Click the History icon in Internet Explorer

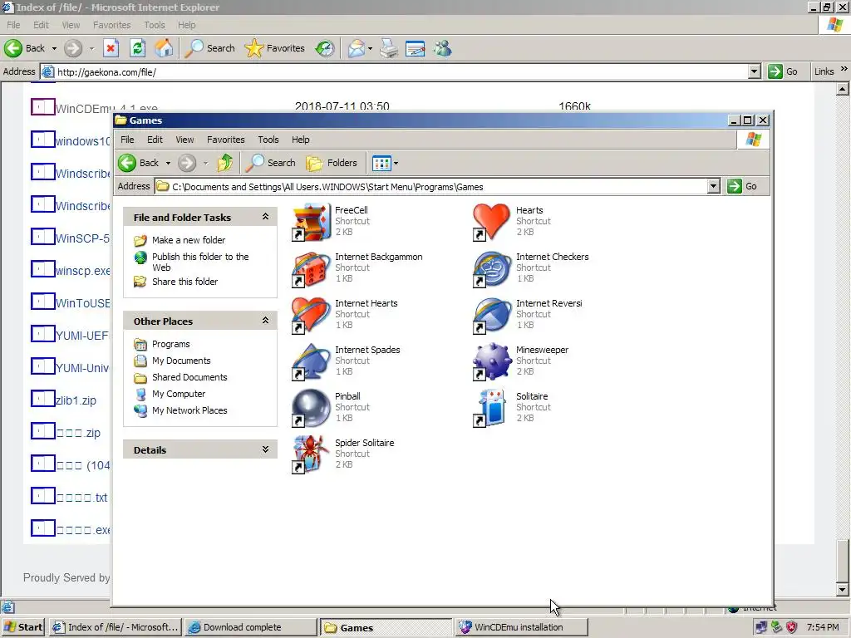(x=325, y=48)
